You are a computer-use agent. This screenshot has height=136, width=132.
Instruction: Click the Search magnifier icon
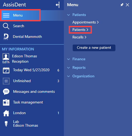point(6,26)
